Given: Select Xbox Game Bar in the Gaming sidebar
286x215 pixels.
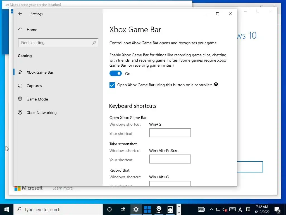Looking at the screenshot, I should pos(58,72).
